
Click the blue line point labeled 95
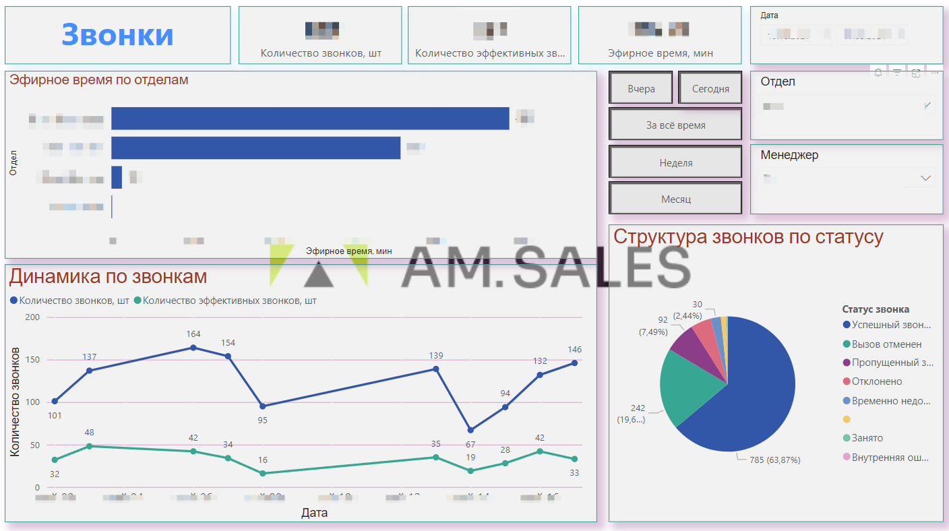tap(262, 406)
